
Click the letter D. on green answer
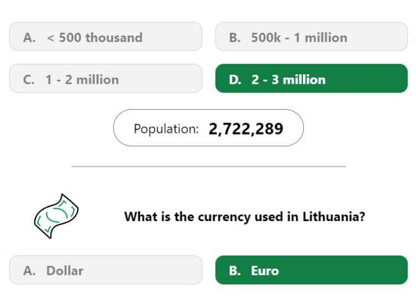235,80
